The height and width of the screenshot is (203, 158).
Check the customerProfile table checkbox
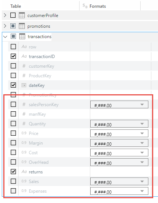tap(13, 15)
